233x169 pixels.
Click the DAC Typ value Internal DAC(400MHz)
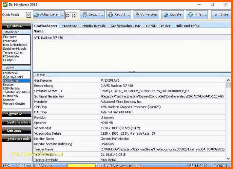[x=117, y=112]
